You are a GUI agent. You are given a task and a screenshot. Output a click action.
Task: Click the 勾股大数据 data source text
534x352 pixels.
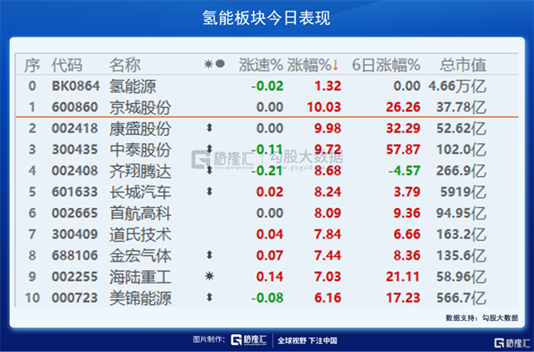tap(500, 318)
